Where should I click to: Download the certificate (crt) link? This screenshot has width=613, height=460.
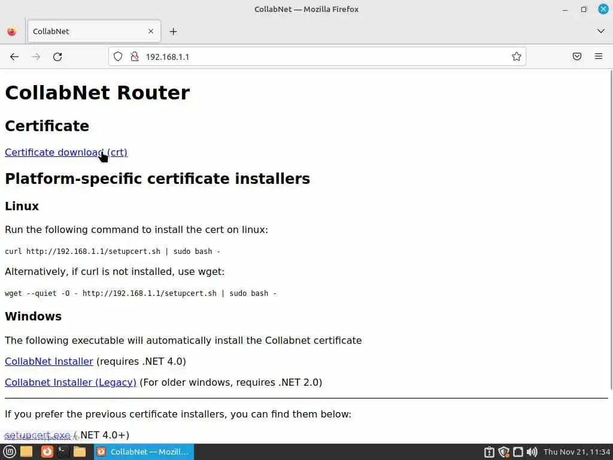click(66, 152)
